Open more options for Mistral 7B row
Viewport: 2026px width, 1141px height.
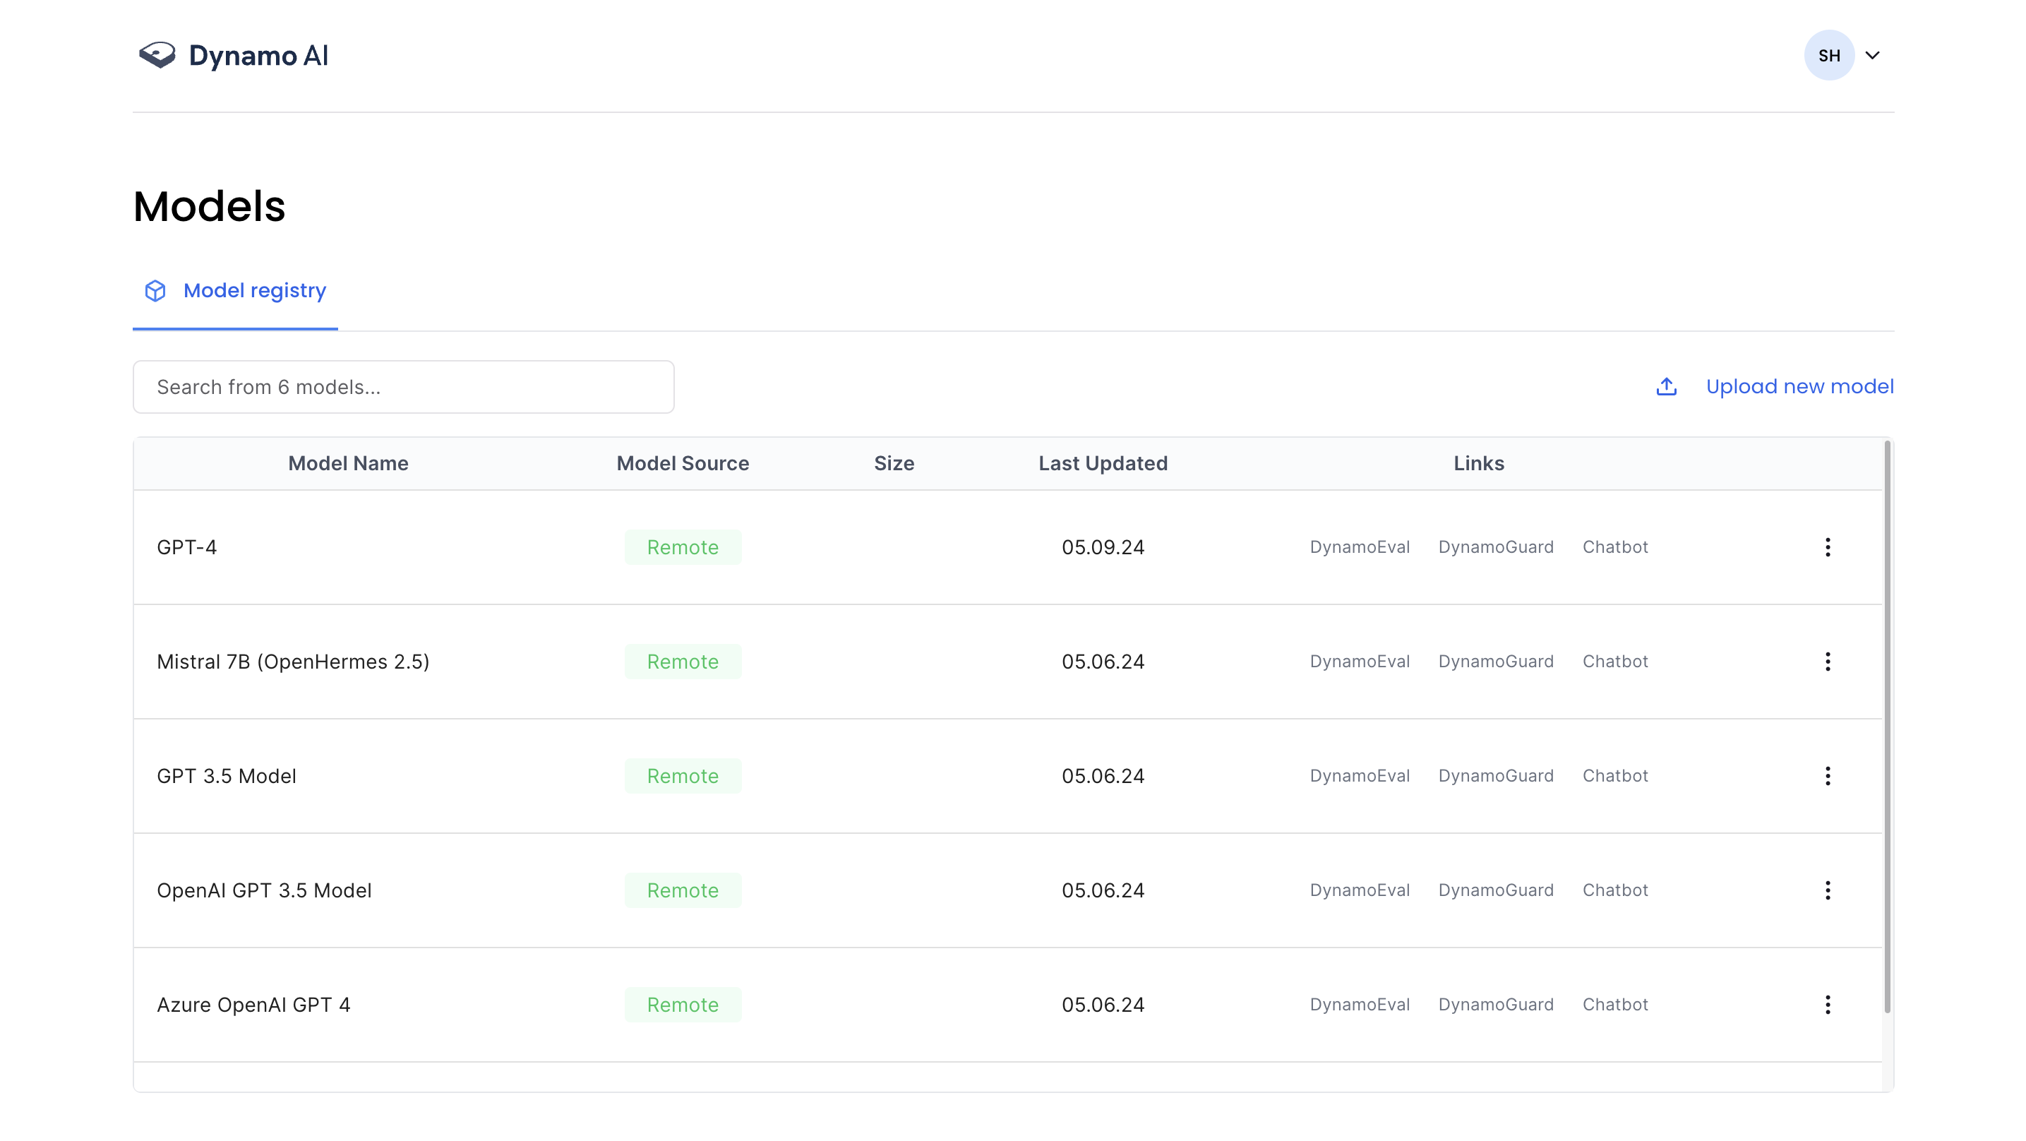1827,661
